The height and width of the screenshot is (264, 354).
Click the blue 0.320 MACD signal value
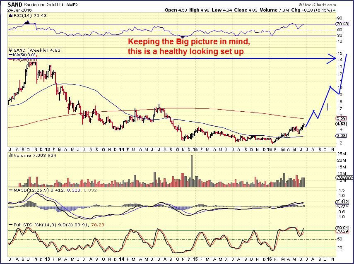tap(74, 190)
